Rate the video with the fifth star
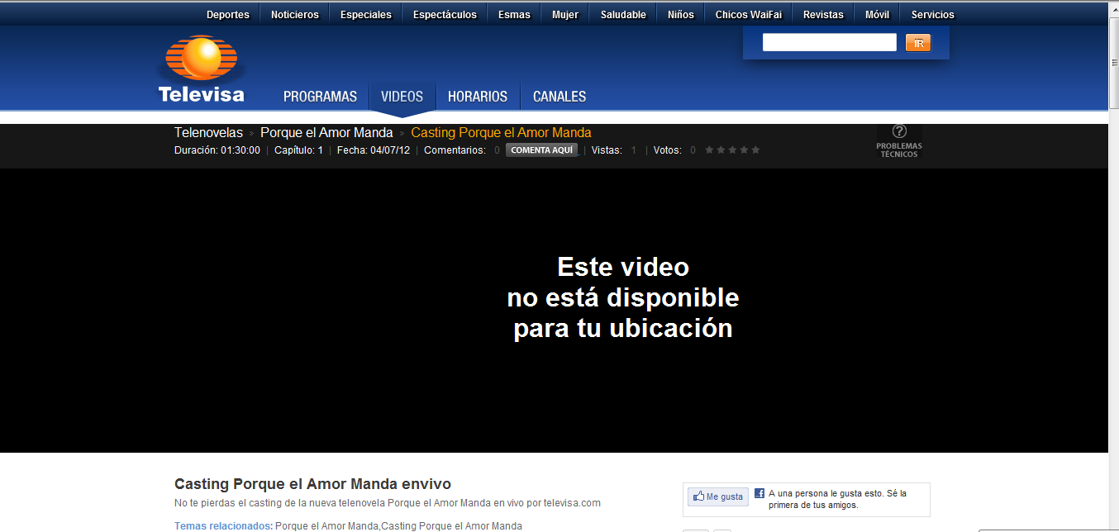Image resolution: width=1119 pixels, height=532 pixels. (x=755, y=150)
